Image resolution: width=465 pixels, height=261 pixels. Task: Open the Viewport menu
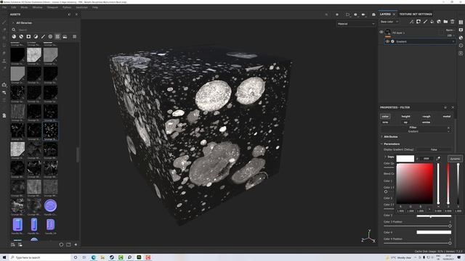click(x=52, y=7)
